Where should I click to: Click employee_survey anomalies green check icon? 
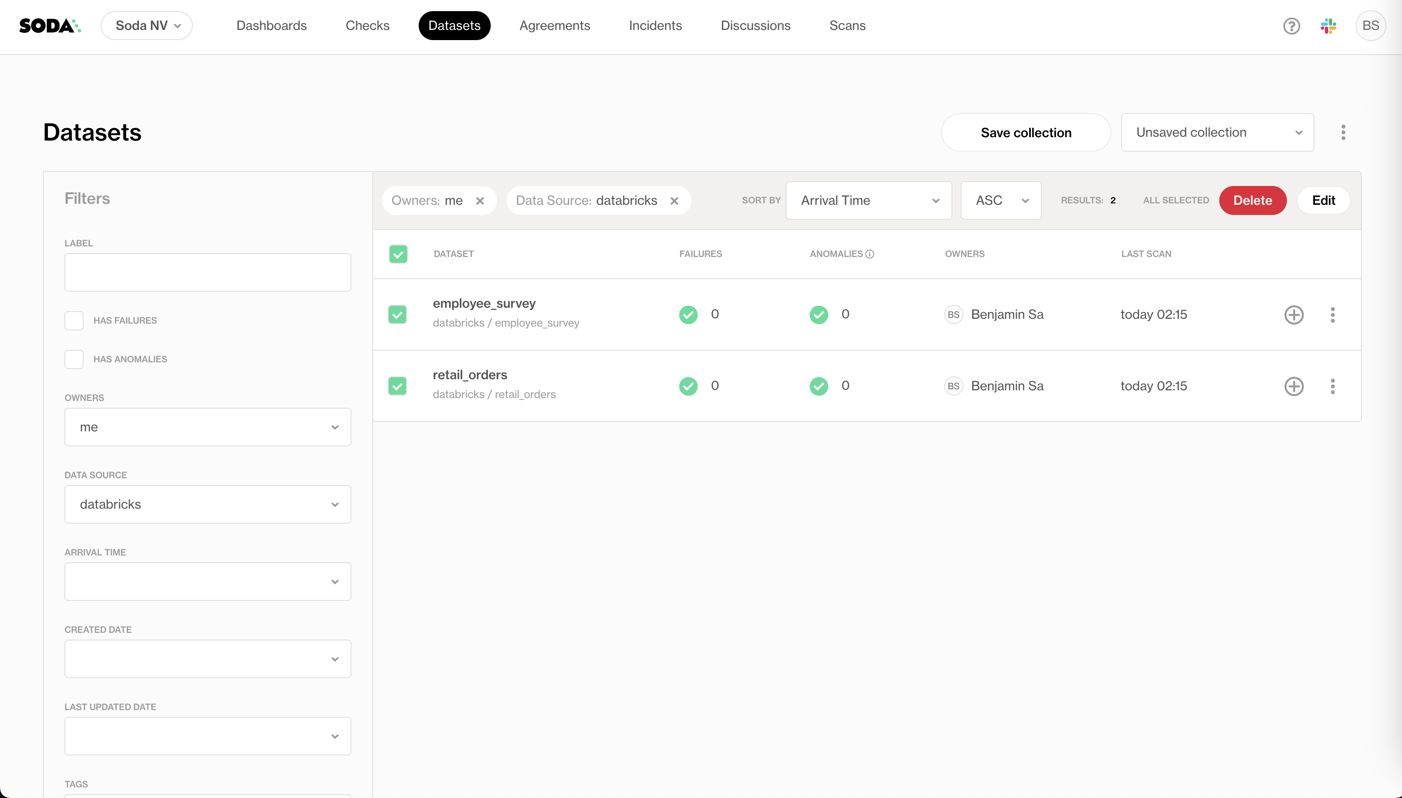point(818,314)
